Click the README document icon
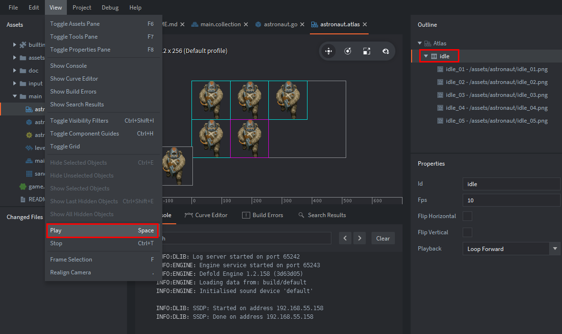Screen dimensions: 562x334 [23, 199]
